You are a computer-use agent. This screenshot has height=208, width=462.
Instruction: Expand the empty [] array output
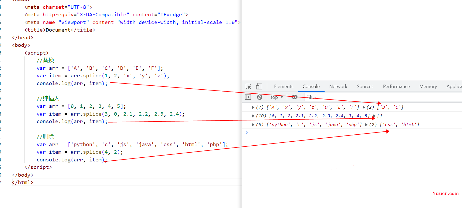pos(374,116)
